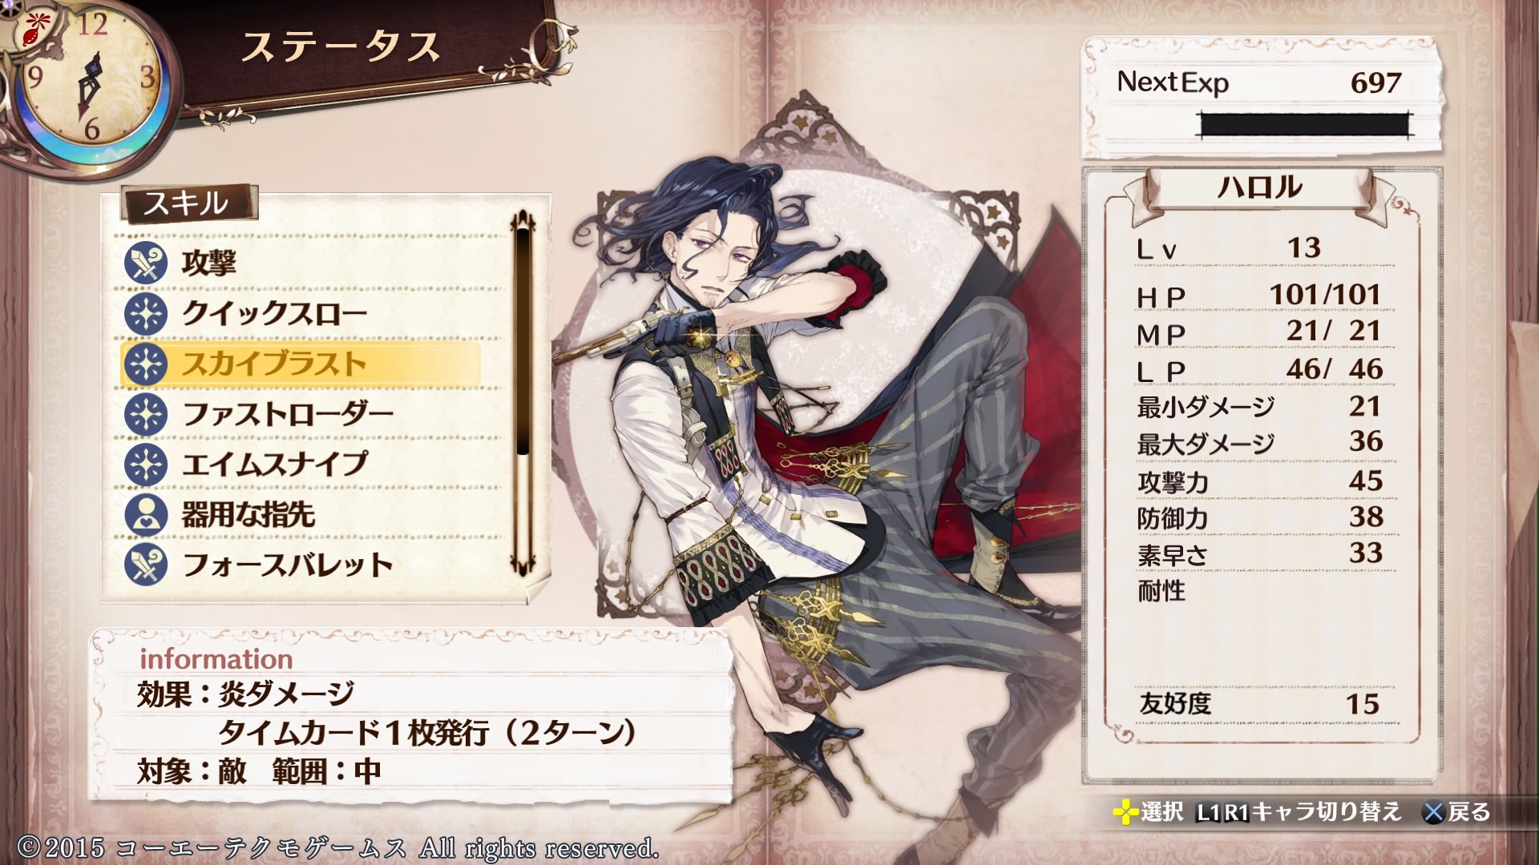Click the 選択 d-pad prompt
1539x865 pixels.
click(1148, 812)
